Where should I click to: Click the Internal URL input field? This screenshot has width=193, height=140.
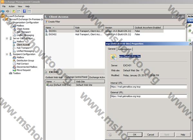(149, 87)
